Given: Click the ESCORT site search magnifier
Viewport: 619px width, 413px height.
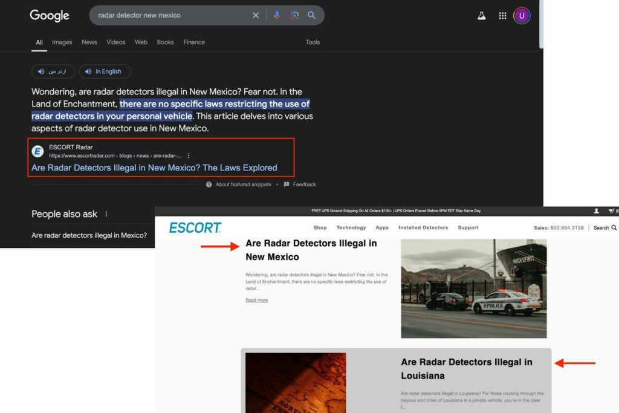Looking at the screenshot, I should click(x=614, y=228).
